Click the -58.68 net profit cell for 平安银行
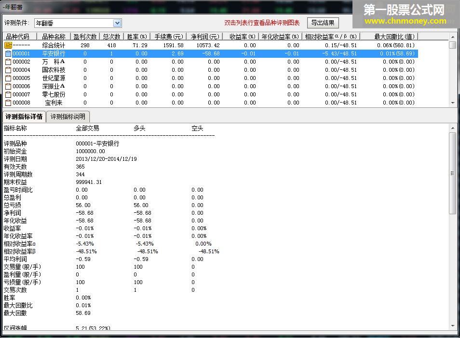Image resolution: width=460 pixels, height=338 pixels. pyautogui.click(x=211, y=53)
